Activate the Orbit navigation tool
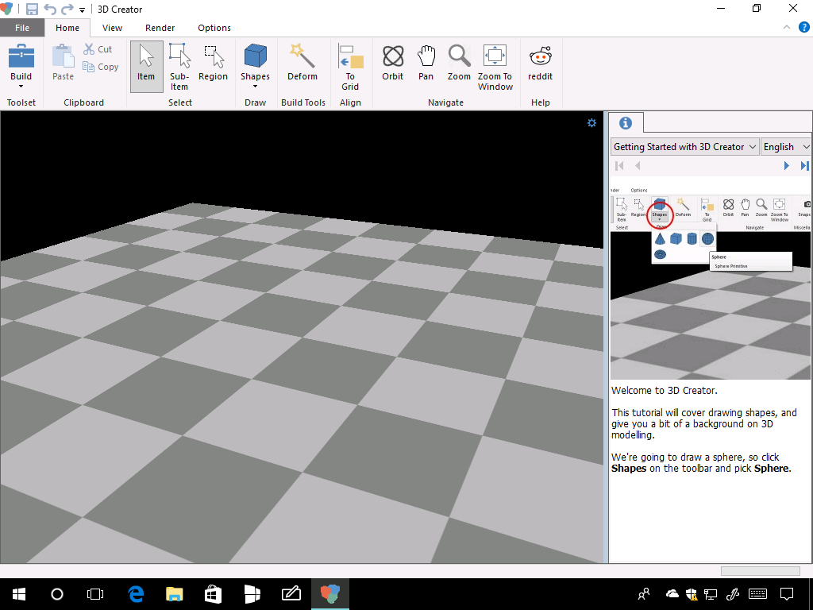The height and width of the screenshot is (610, 813). coord(392,62)
